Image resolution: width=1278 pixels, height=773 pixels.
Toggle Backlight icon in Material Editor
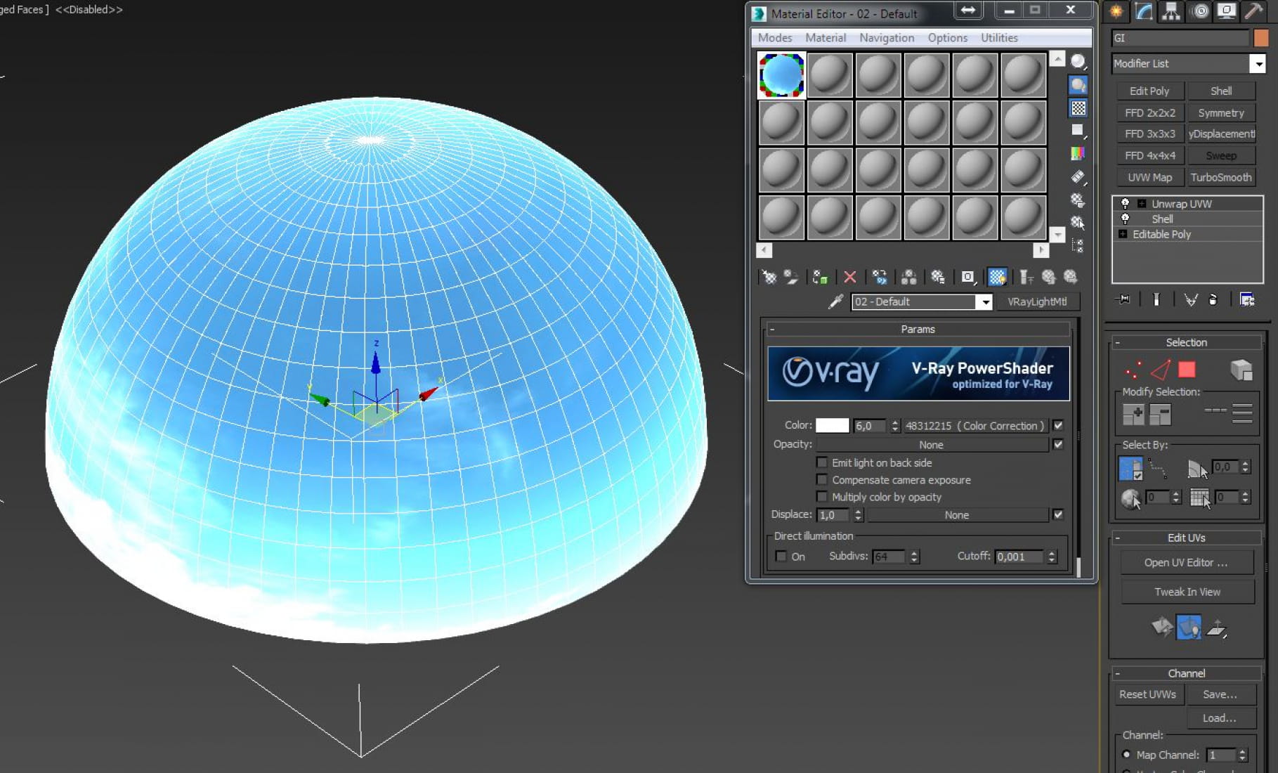tap(1078, 85)
